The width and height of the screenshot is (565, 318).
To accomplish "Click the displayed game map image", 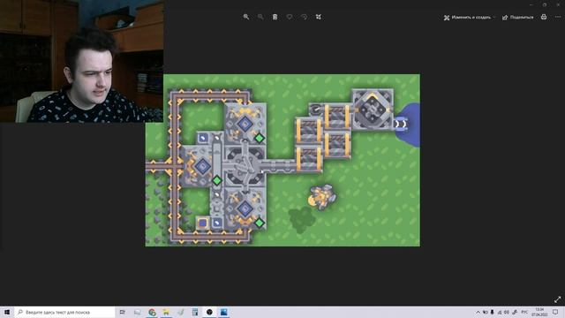I will 282,161.
